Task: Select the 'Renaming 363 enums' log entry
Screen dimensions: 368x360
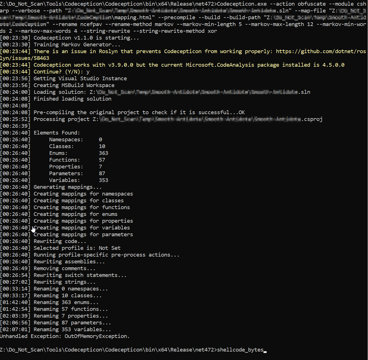Action: tap(66, 302)
